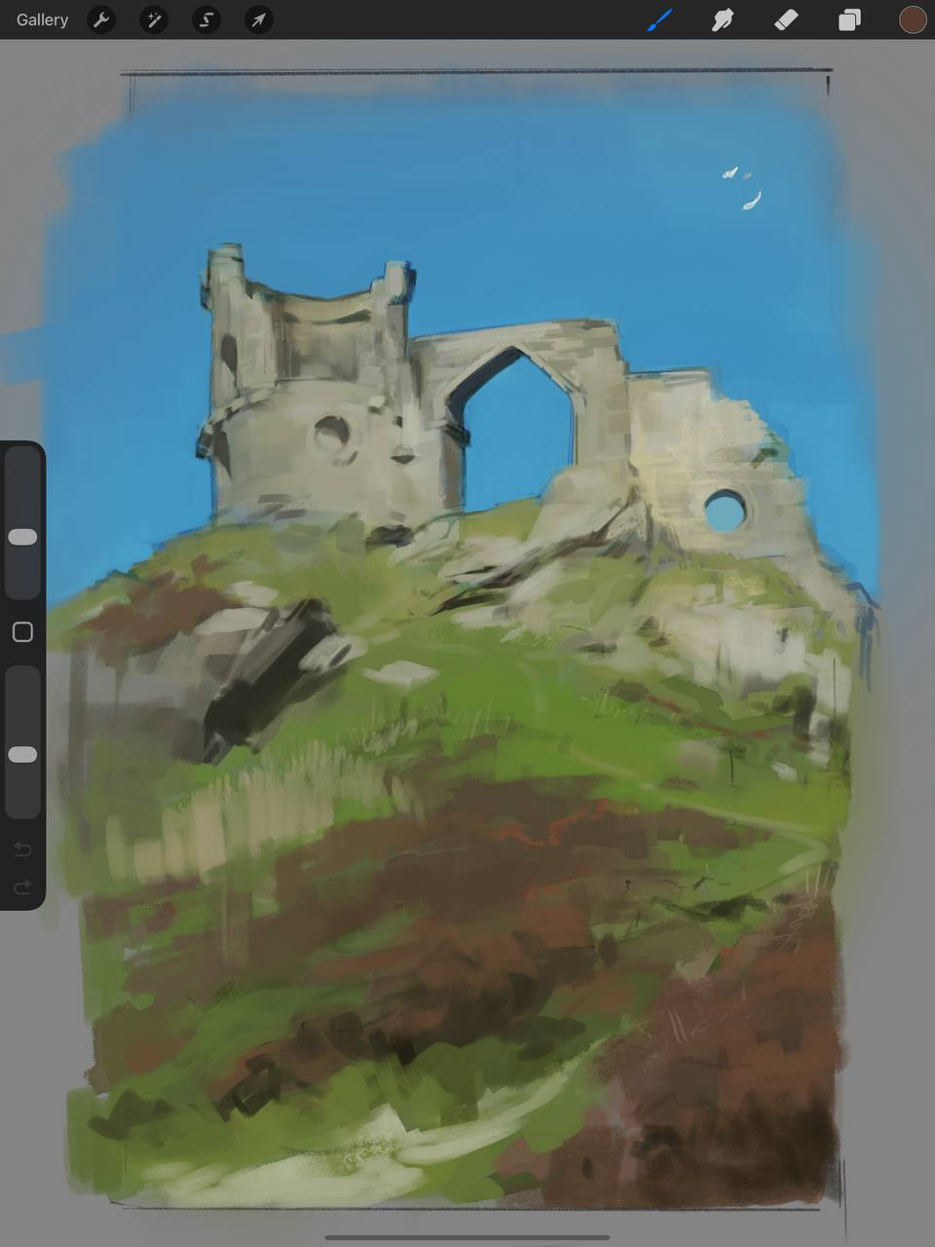Tap the home indicator bar below the canvas
The height and width of the screenshot is (1247, 935).
pyautogui.click(x=467, y=1237)
